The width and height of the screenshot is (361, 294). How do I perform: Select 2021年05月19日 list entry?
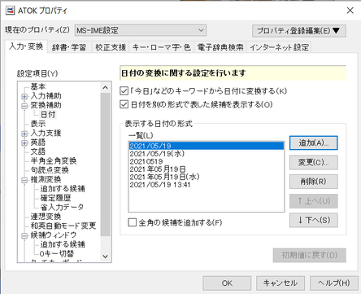tap(207, 169)
